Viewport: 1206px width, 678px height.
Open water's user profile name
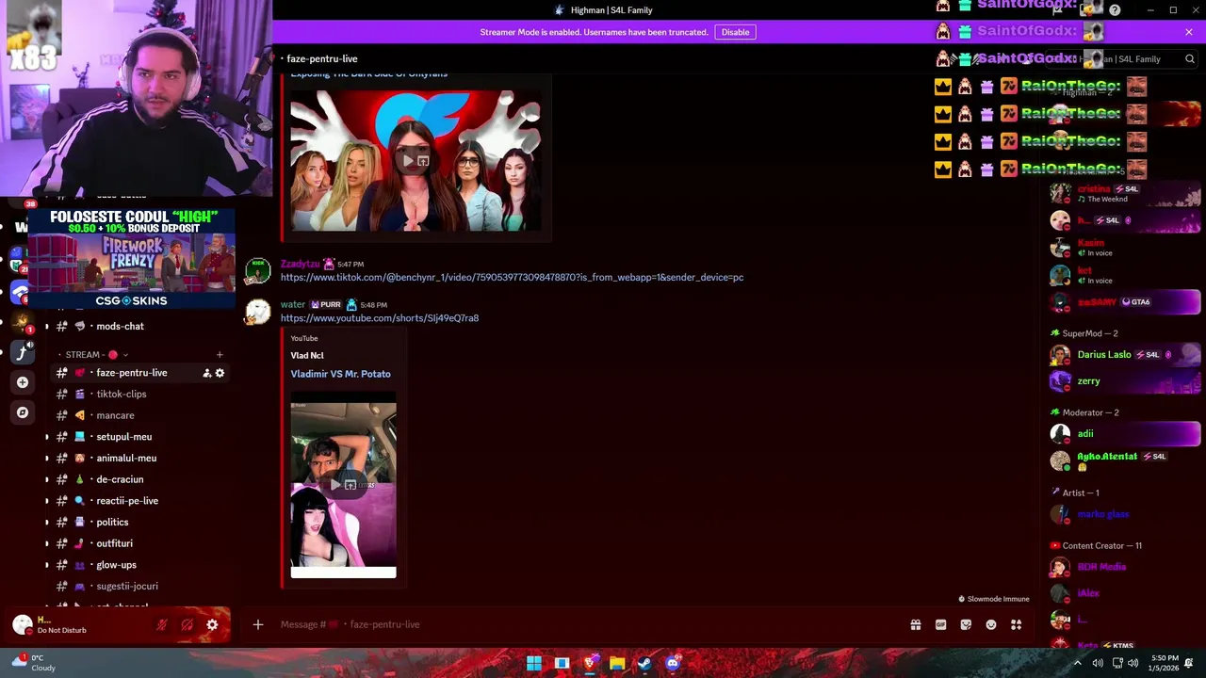tap(293, 304)
